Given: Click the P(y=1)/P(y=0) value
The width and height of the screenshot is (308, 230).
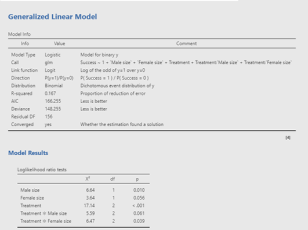Looking at the screenshot, I should 59,78.
